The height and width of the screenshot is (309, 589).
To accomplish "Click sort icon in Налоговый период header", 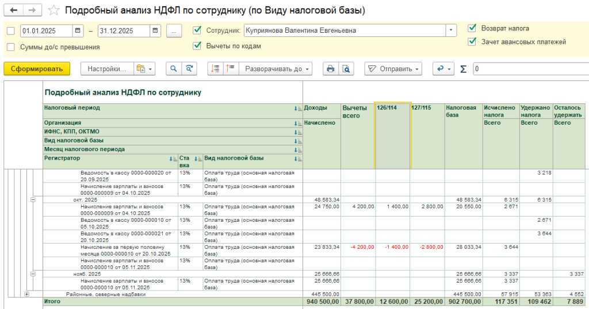I will pos(297,108).
